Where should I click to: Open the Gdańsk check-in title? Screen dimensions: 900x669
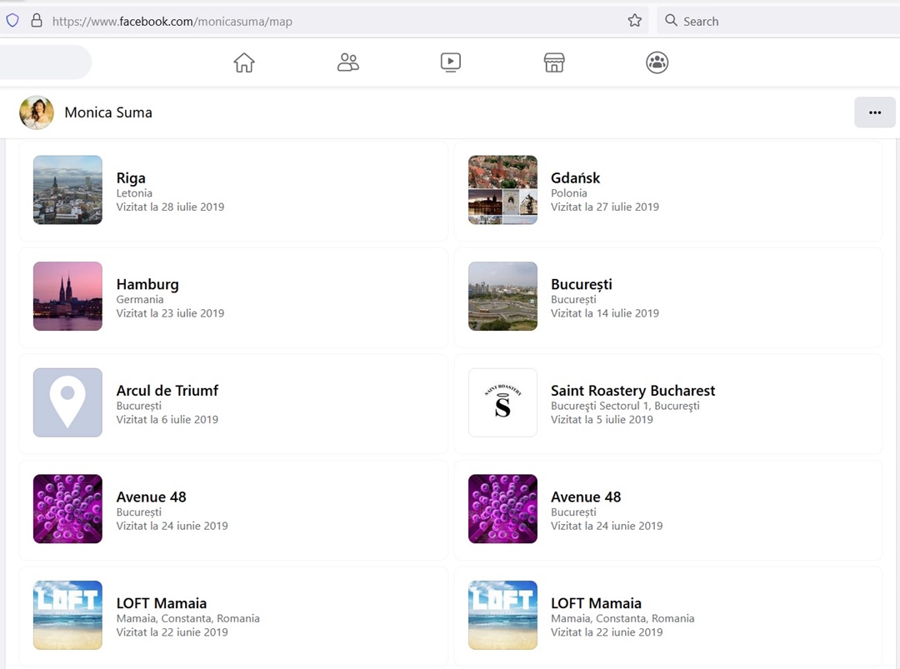(575, 177)
